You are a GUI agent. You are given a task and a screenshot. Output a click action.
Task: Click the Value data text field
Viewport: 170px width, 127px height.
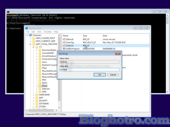coord(89,70)
